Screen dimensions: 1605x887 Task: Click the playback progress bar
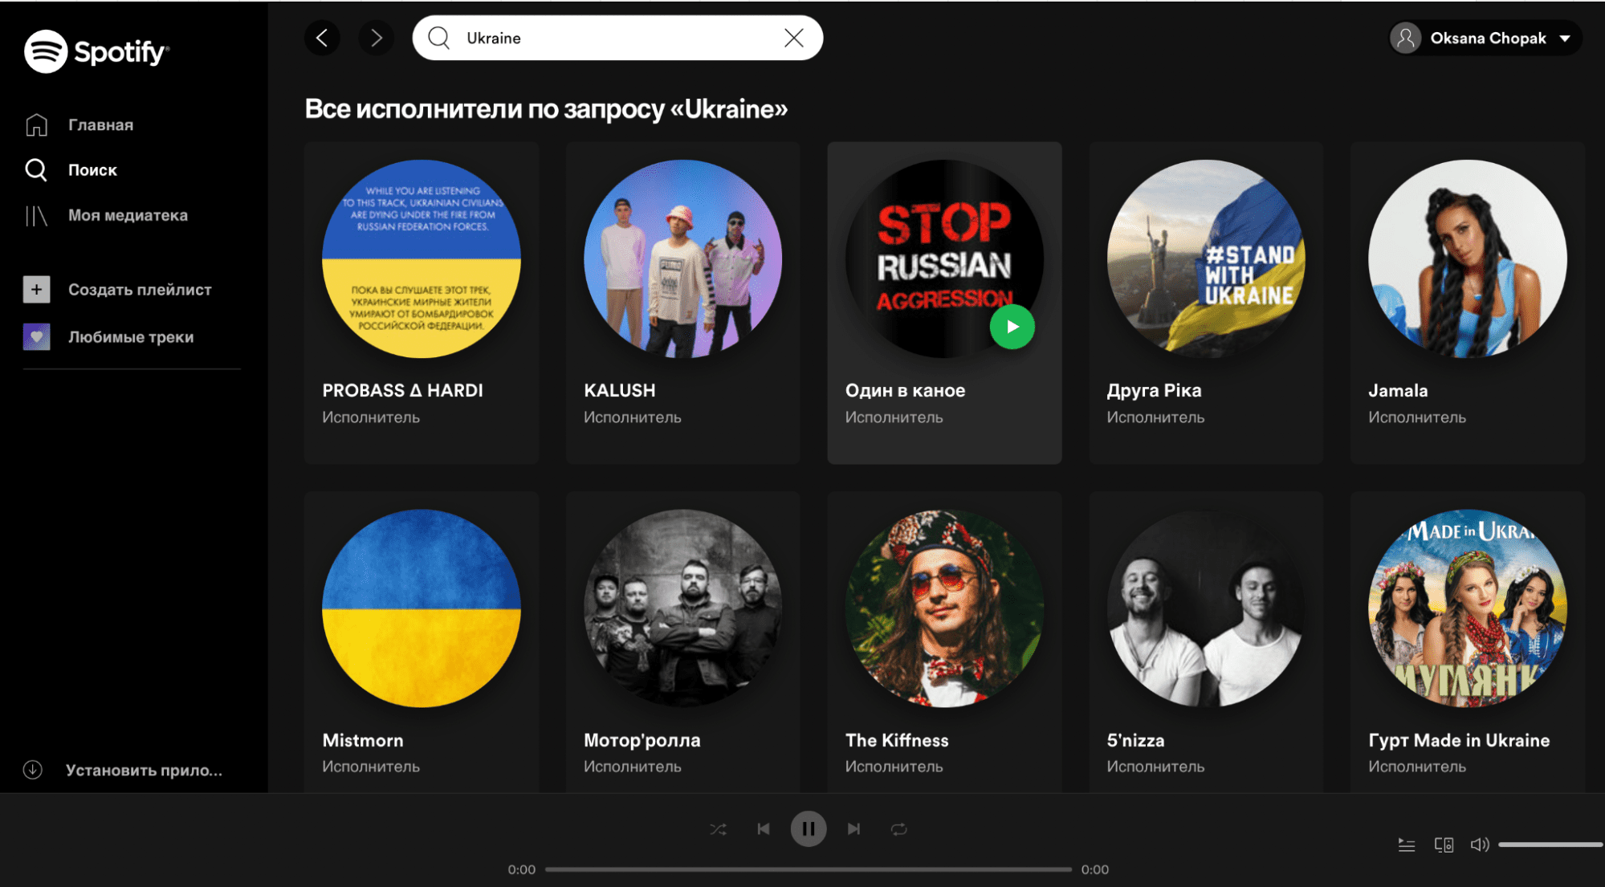[809, 869]
